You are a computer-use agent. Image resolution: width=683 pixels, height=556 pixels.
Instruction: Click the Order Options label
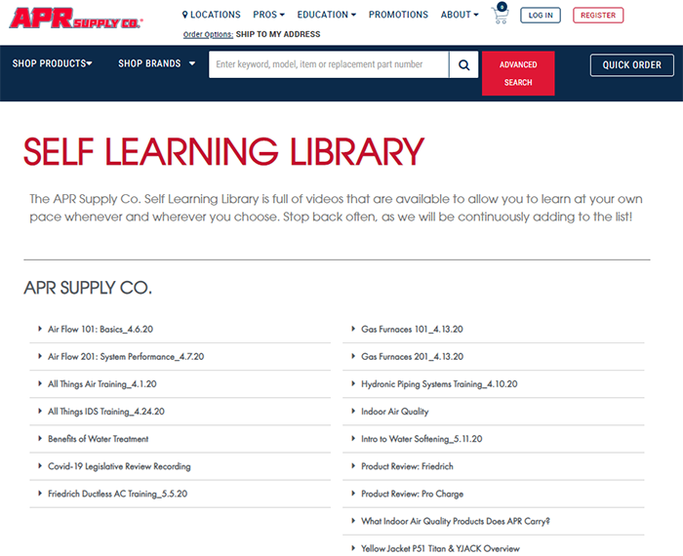208,35
